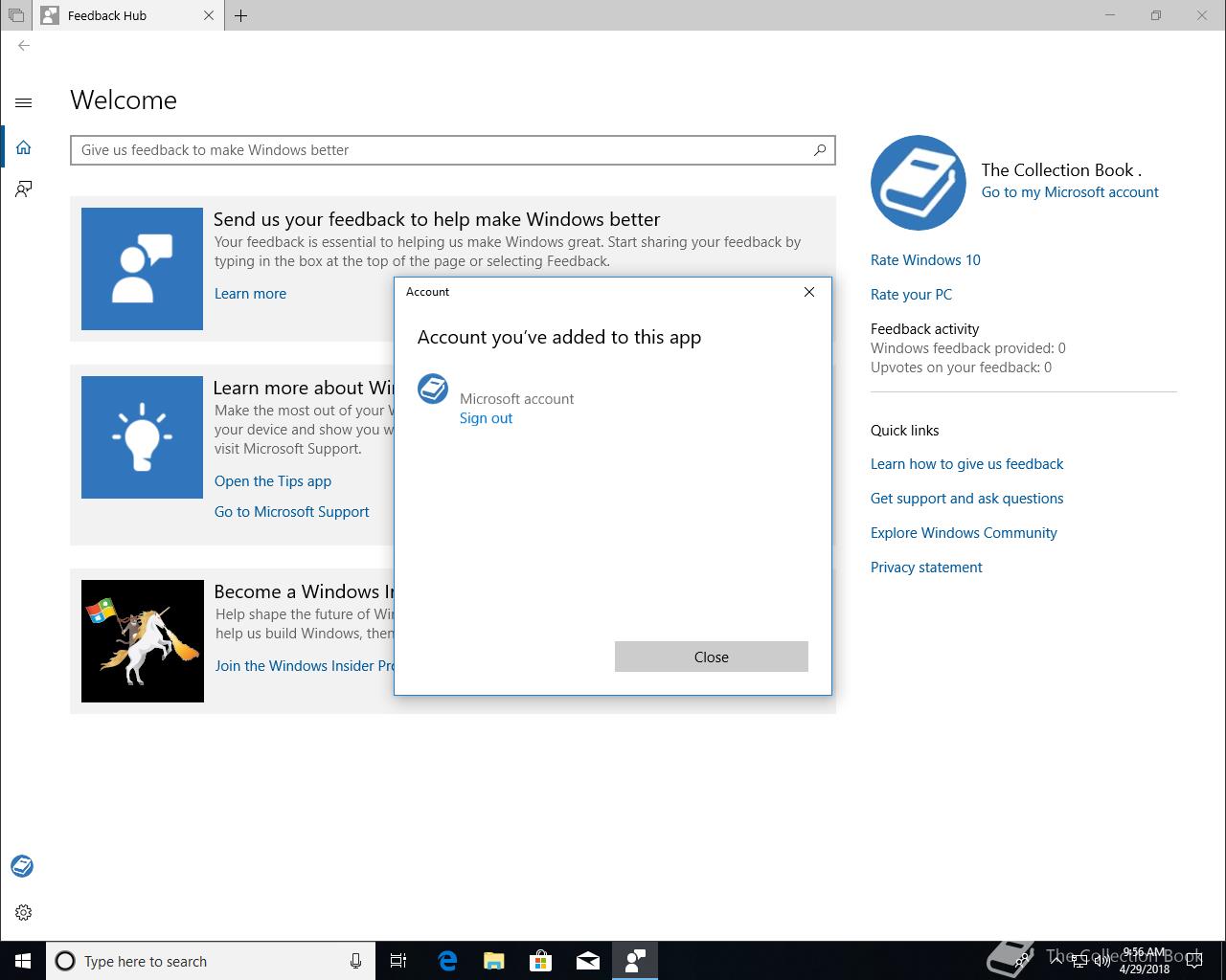Open Microsoft Store from the taskbar
Screen dimensions: 1226x980
[x=540, y=961]
